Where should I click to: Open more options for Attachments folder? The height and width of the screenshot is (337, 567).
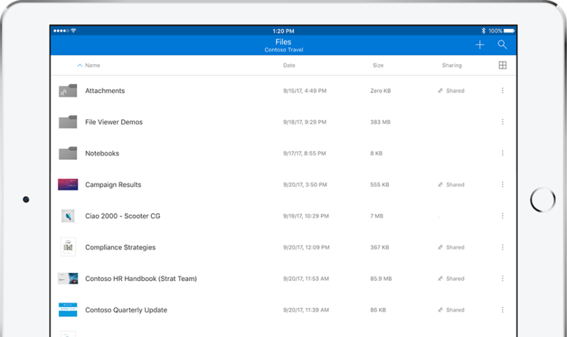pyautogui.click(x=502, y=91)
